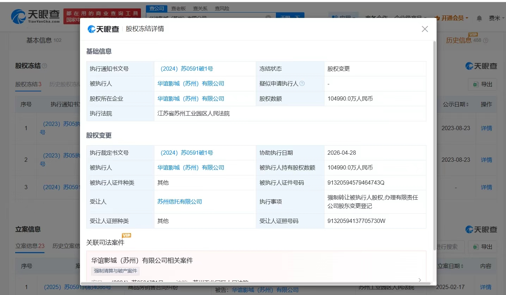Select the 历史立案信息 sub-tab
The image size is (506, 295).
67,246
